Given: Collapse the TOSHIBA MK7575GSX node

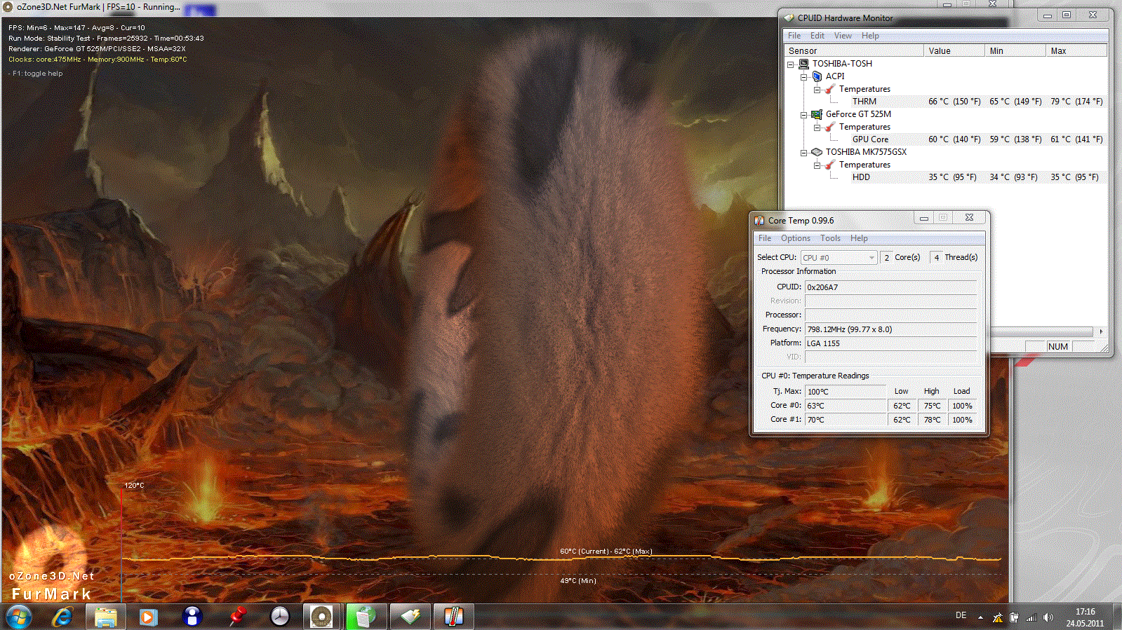Looking at the screenshot, I should pos(804,152).
